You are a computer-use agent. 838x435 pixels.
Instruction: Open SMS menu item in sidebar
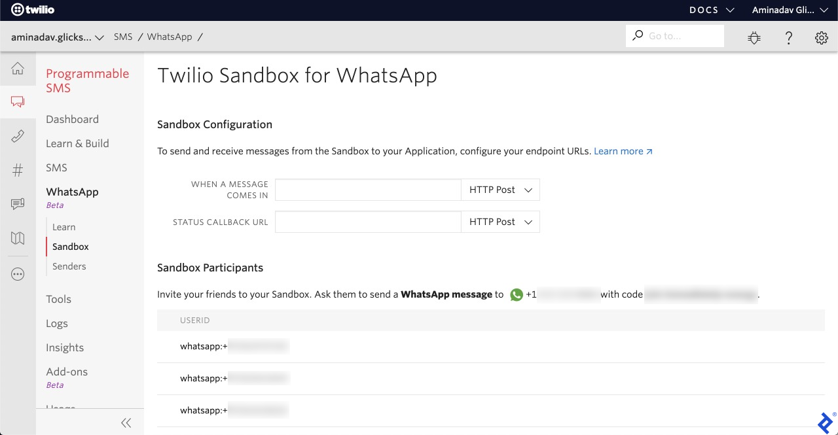56,167
